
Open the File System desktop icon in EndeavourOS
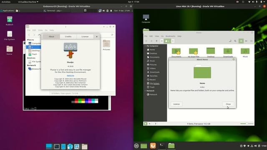[x=10, y=35]
